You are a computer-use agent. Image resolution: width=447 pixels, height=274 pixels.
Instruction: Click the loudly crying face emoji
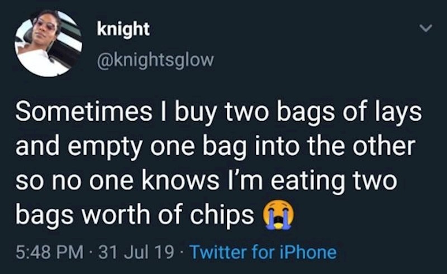279,215
